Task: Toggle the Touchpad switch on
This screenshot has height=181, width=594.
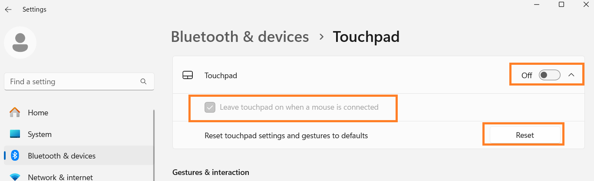Action: tap(549, 75)
